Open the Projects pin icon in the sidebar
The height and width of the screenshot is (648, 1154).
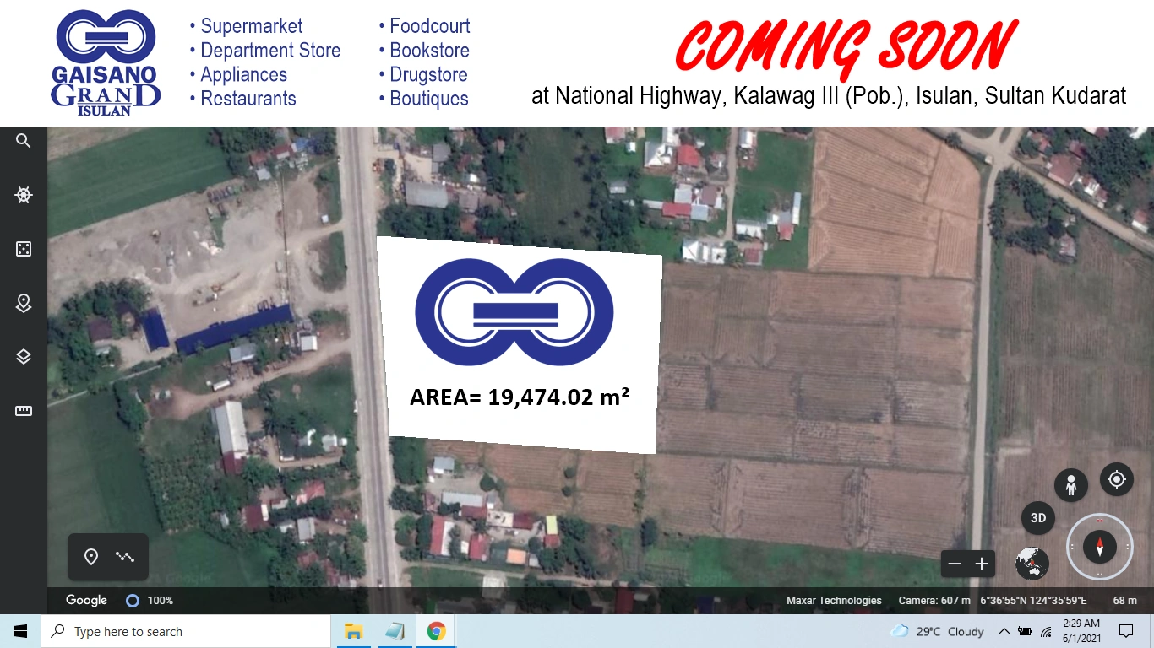coord(24,303)
